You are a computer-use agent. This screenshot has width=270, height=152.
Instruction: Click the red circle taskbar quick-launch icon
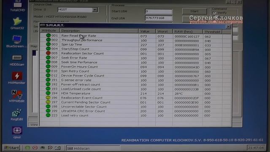pyautogui.click(x=35, y=148)
